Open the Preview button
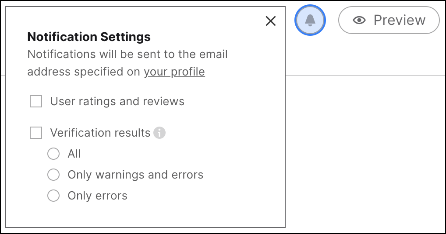Viewport: 446px width, 234px height. [x=389, y=20]
